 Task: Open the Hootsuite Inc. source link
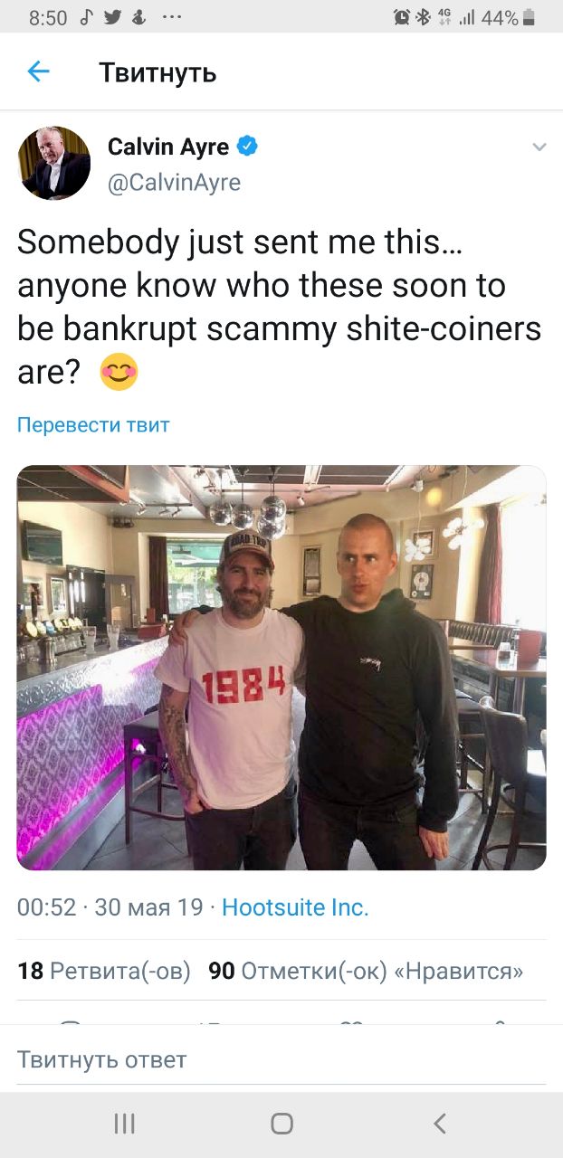click(x=295, y=907)
